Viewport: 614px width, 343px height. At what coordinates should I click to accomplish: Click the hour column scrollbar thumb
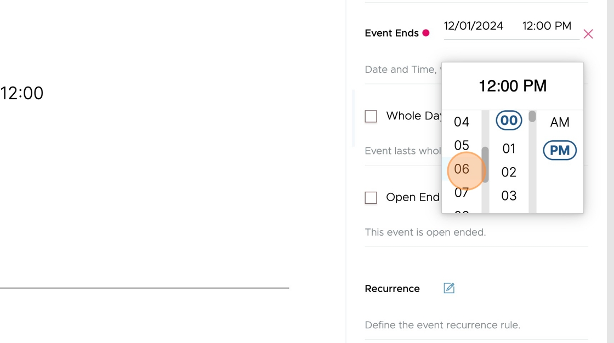(x=485, y=165)
